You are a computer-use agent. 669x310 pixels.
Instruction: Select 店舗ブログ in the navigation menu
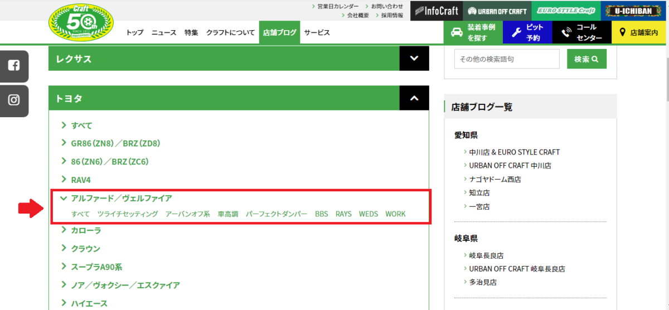[279, 32]
